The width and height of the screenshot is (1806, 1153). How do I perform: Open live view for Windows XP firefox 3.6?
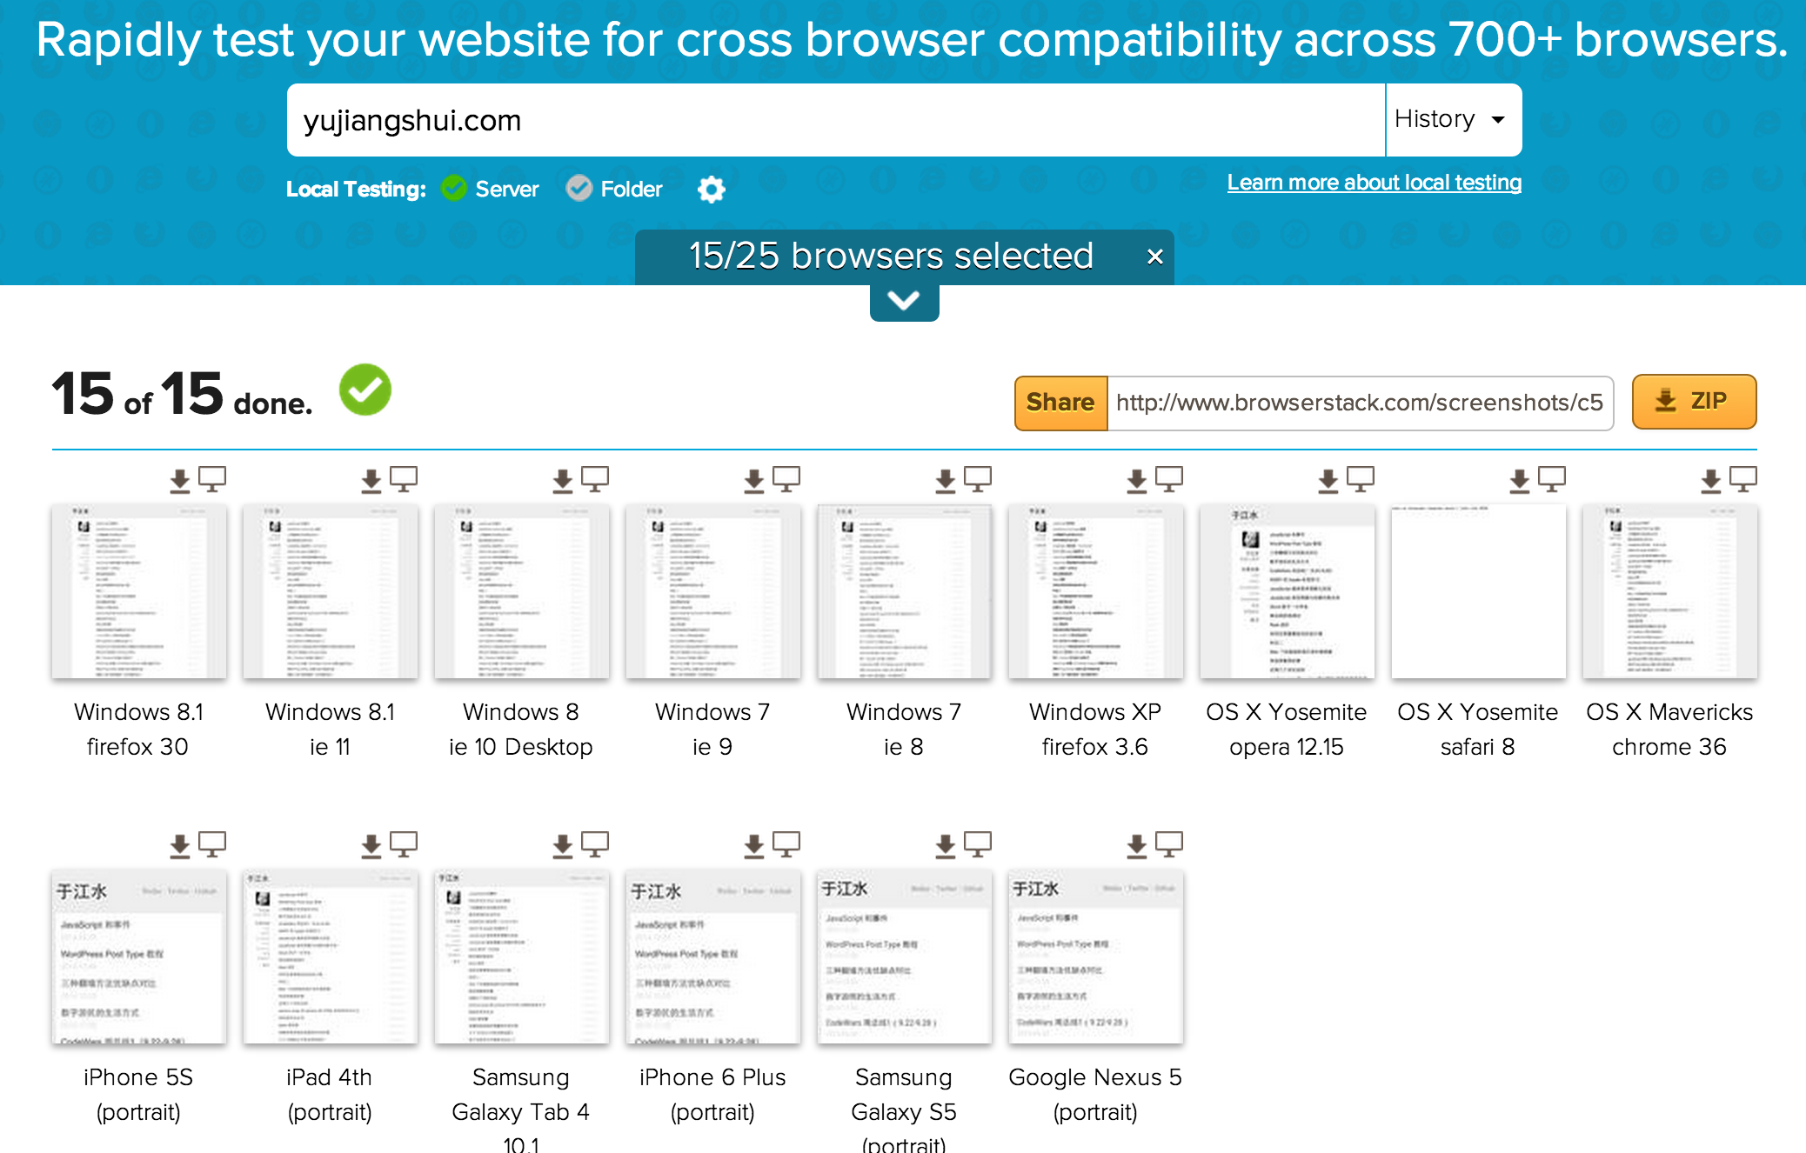point(1169,479)
